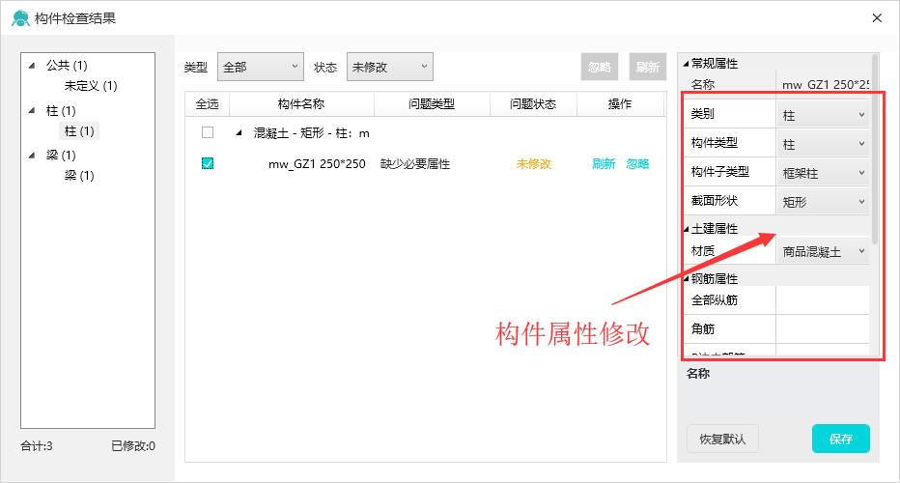Collapse the 柱 (1) parent node arrow
The image size is (900, 483).
[32, 111]
